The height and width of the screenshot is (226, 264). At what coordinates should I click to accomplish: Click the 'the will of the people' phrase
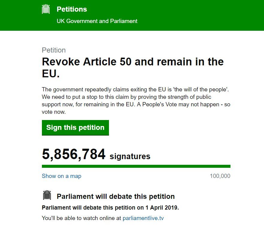(x=200, y=90)
